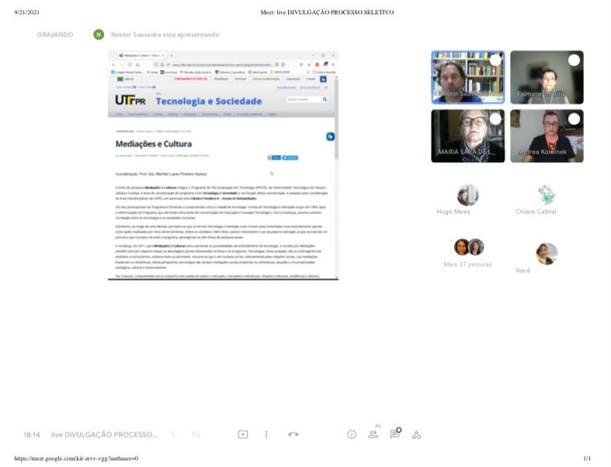Show the participants list people icon
The width and height of the screenshot is (611, 467).
coord(373,435)
